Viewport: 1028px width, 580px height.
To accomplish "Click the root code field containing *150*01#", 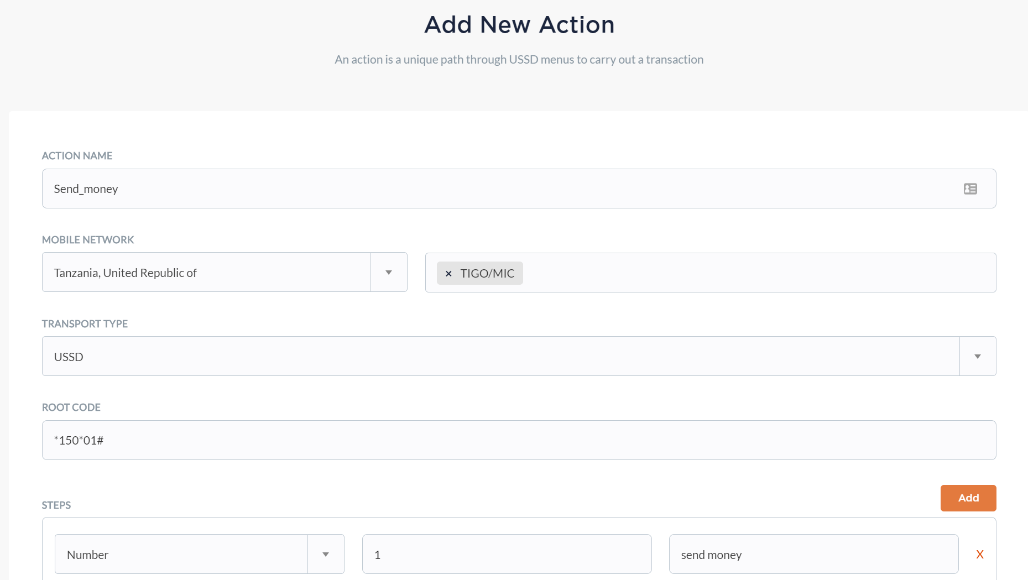I will (x=498, y=440).
